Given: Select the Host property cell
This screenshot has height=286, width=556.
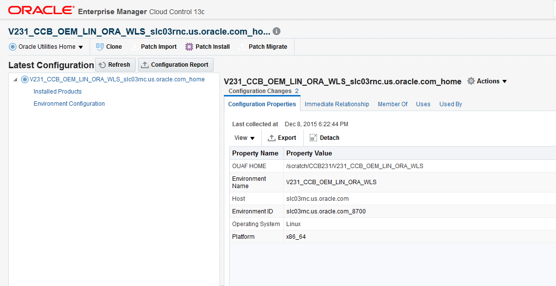Looking at the screenshot, I should coord(257,198).
